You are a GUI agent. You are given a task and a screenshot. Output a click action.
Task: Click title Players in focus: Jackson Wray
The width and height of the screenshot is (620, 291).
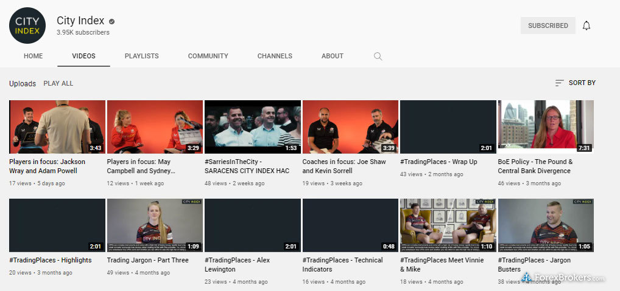(47, 166)
